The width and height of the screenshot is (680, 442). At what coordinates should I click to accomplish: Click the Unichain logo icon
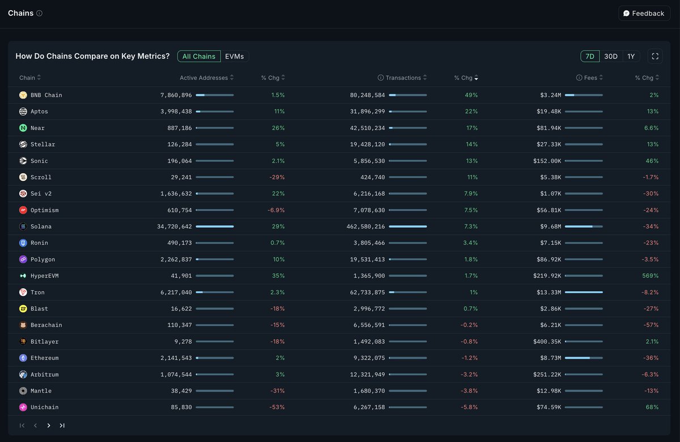(x=23, y=407)
